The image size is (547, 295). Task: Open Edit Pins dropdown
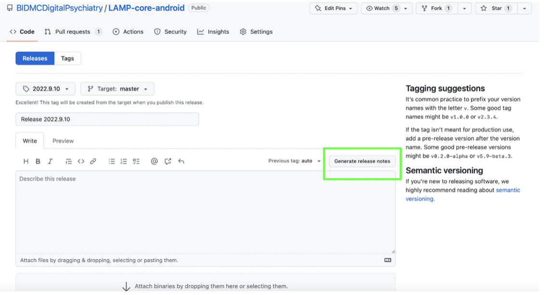pos(333,8)
